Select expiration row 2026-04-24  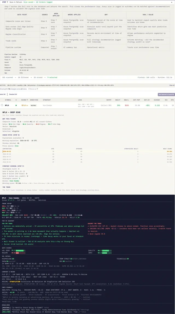[87, 159]
